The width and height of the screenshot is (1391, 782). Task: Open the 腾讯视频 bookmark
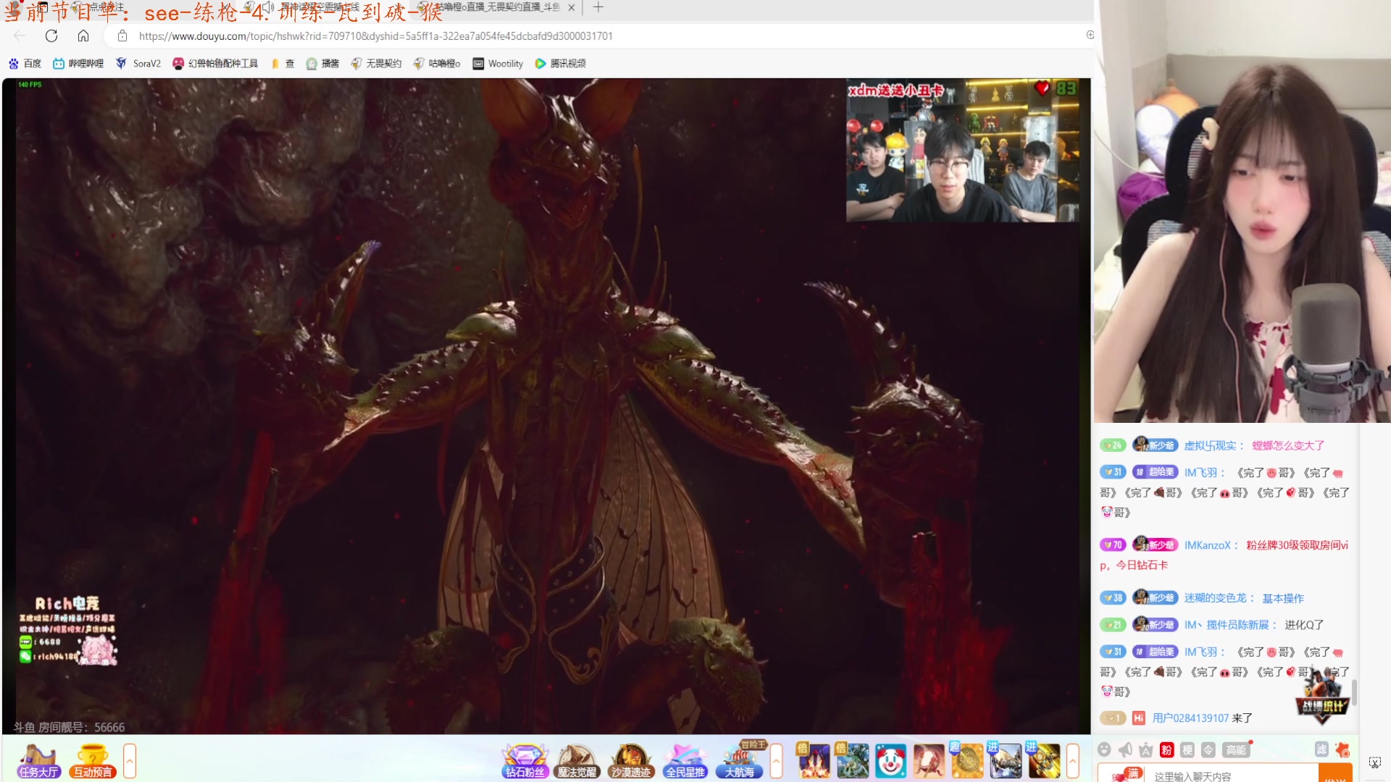560,64
